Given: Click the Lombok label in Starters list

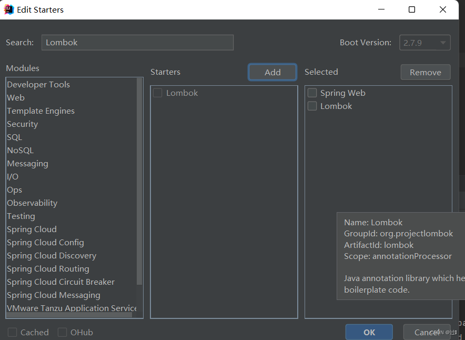Looking at the screenshot, I should pyautogui.click(x=182, y=93).
